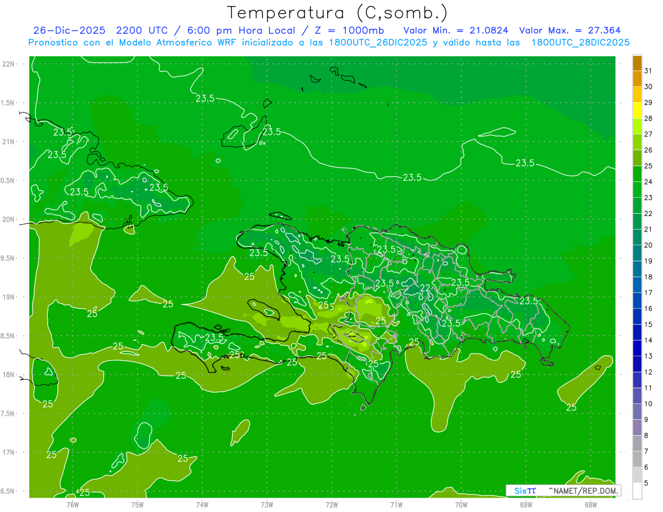
Task: Click the colorbar label '17'
Action: (x=649, y=293)
